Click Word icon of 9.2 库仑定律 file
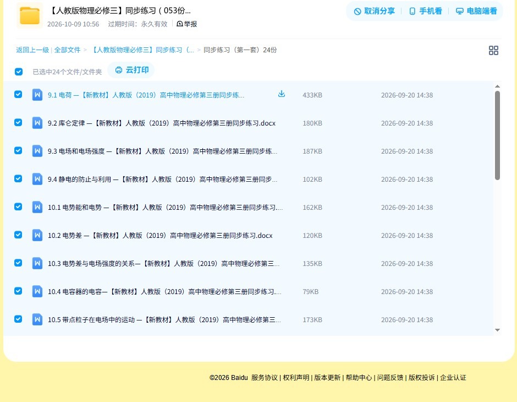This screenshot has height=402, width=517. (37, 123)
